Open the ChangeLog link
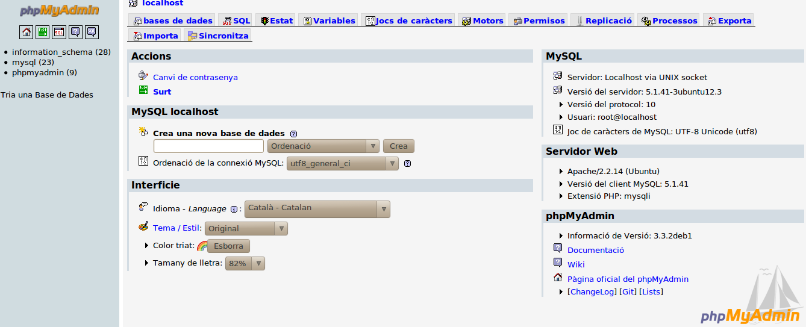The height and width of the screenshot is (327, 806). tap(593, 291)
